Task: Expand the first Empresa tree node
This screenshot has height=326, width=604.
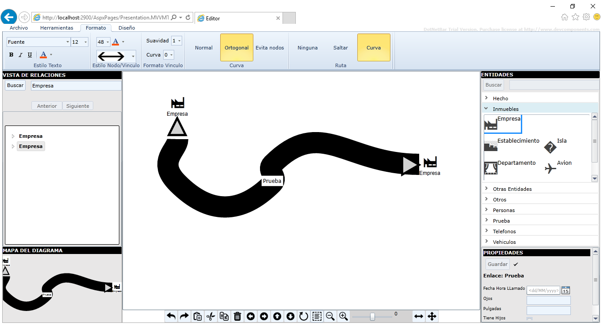Action: click(13, 136)
